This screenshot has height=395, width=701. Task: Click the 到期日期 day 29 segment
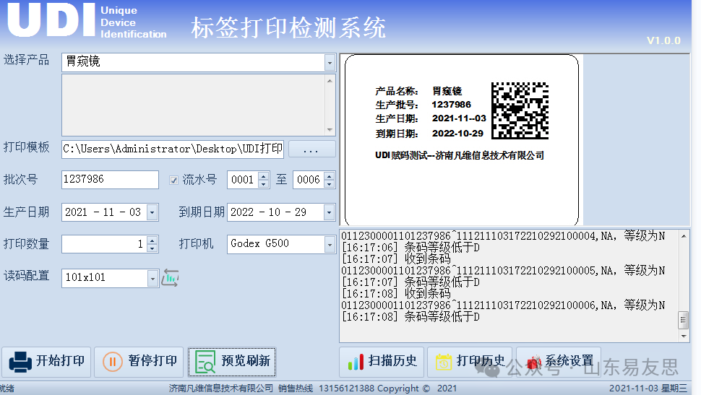click(301, 212)
